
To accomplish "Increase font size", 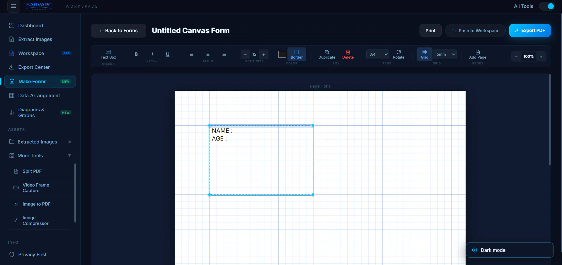I will tap(264, 54).
